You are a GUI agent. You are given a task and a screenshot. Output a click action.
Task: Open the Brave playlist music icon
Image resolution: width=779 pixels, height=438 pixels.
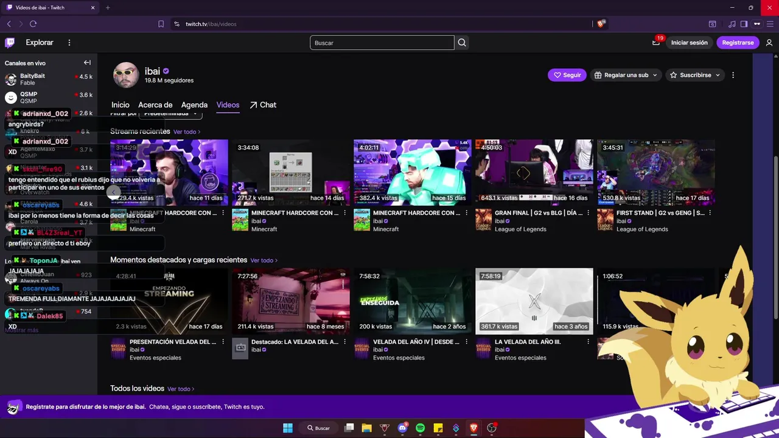732,24
